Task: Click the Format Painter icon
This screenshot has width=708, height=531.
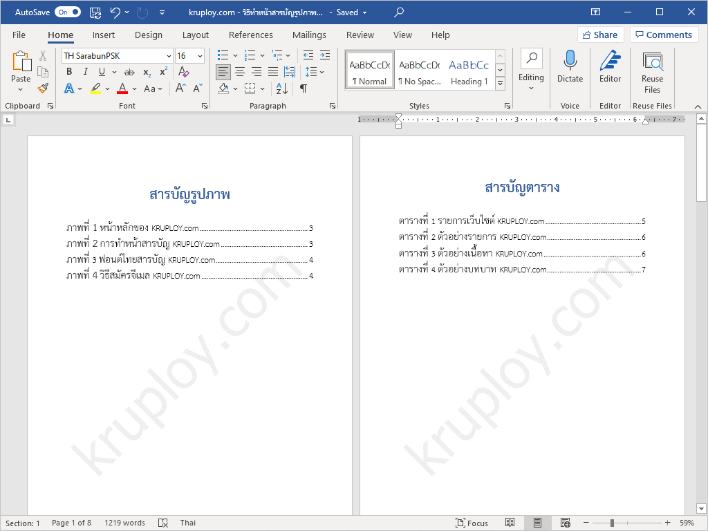Action: pyautogui.click(x=43, y=88)
